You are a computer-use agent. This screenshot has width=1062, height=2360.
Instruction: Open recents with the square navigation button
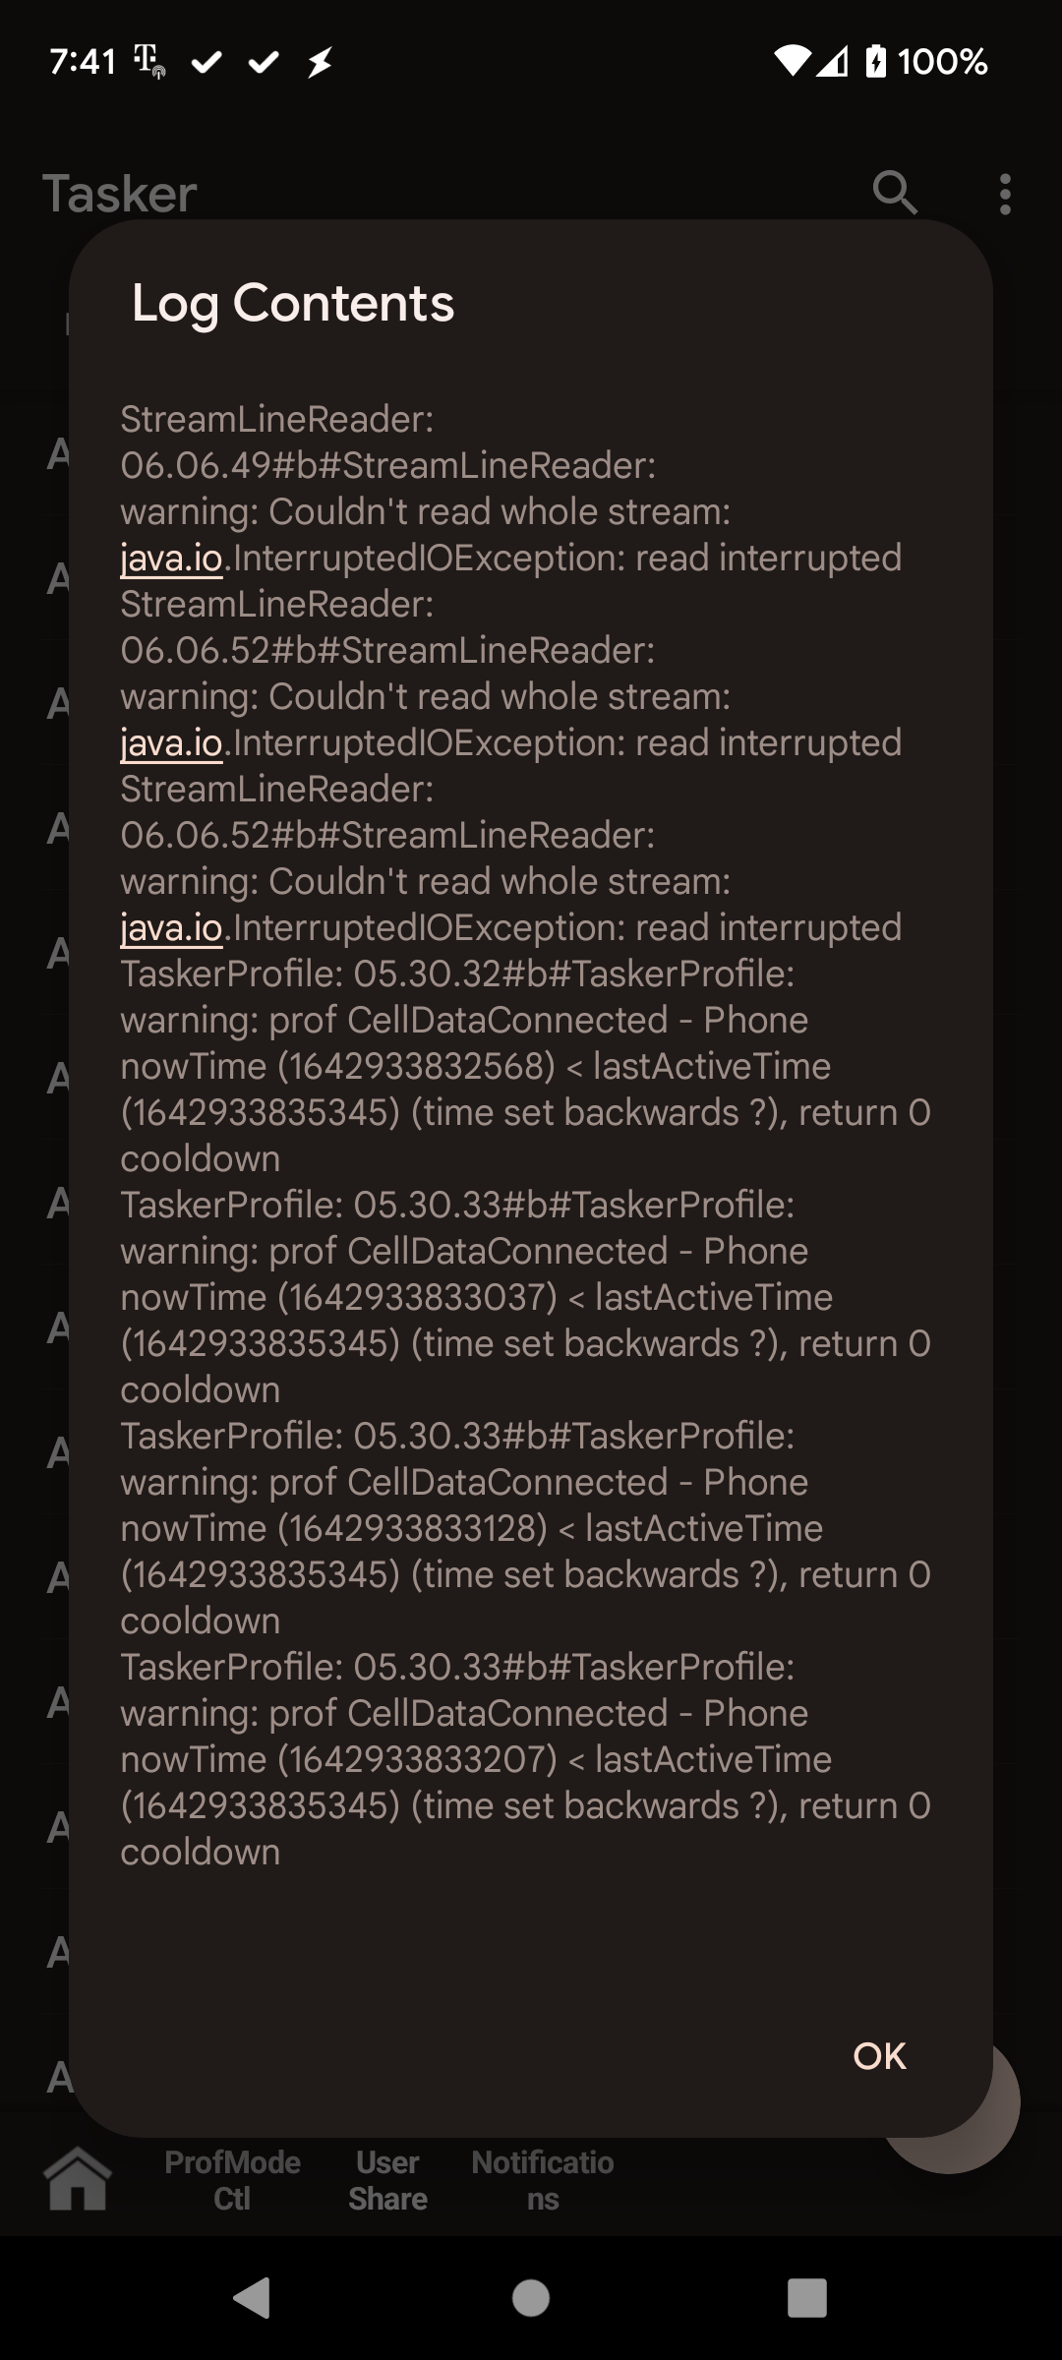(x=806, y=2298)
